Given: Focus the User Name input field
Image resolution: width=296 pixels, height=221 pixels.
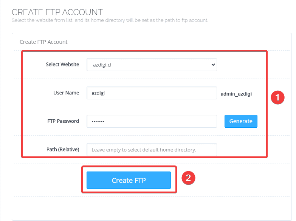Looking at the screenshot, I should [x=151, y=93].
